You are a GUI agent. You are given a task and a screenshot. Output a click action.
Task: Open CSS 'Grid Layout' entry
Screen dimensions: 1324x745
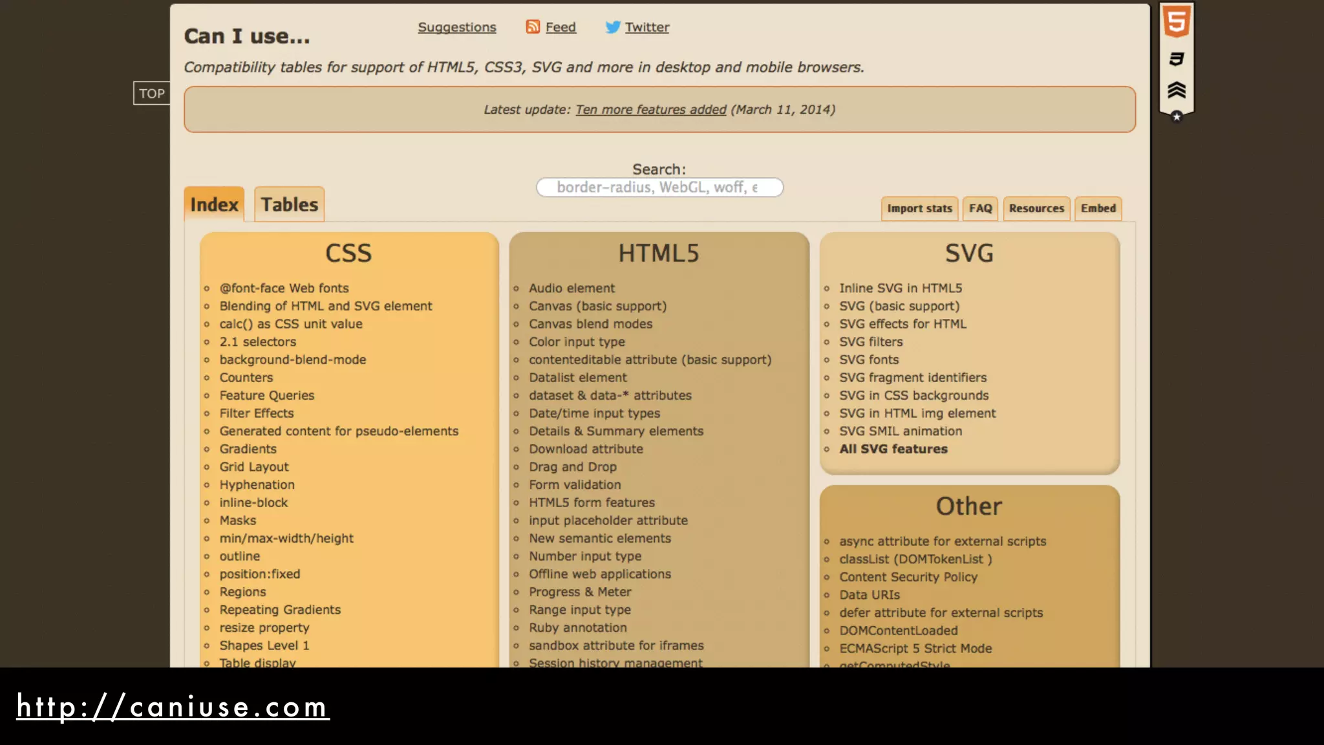pos(254,467)
